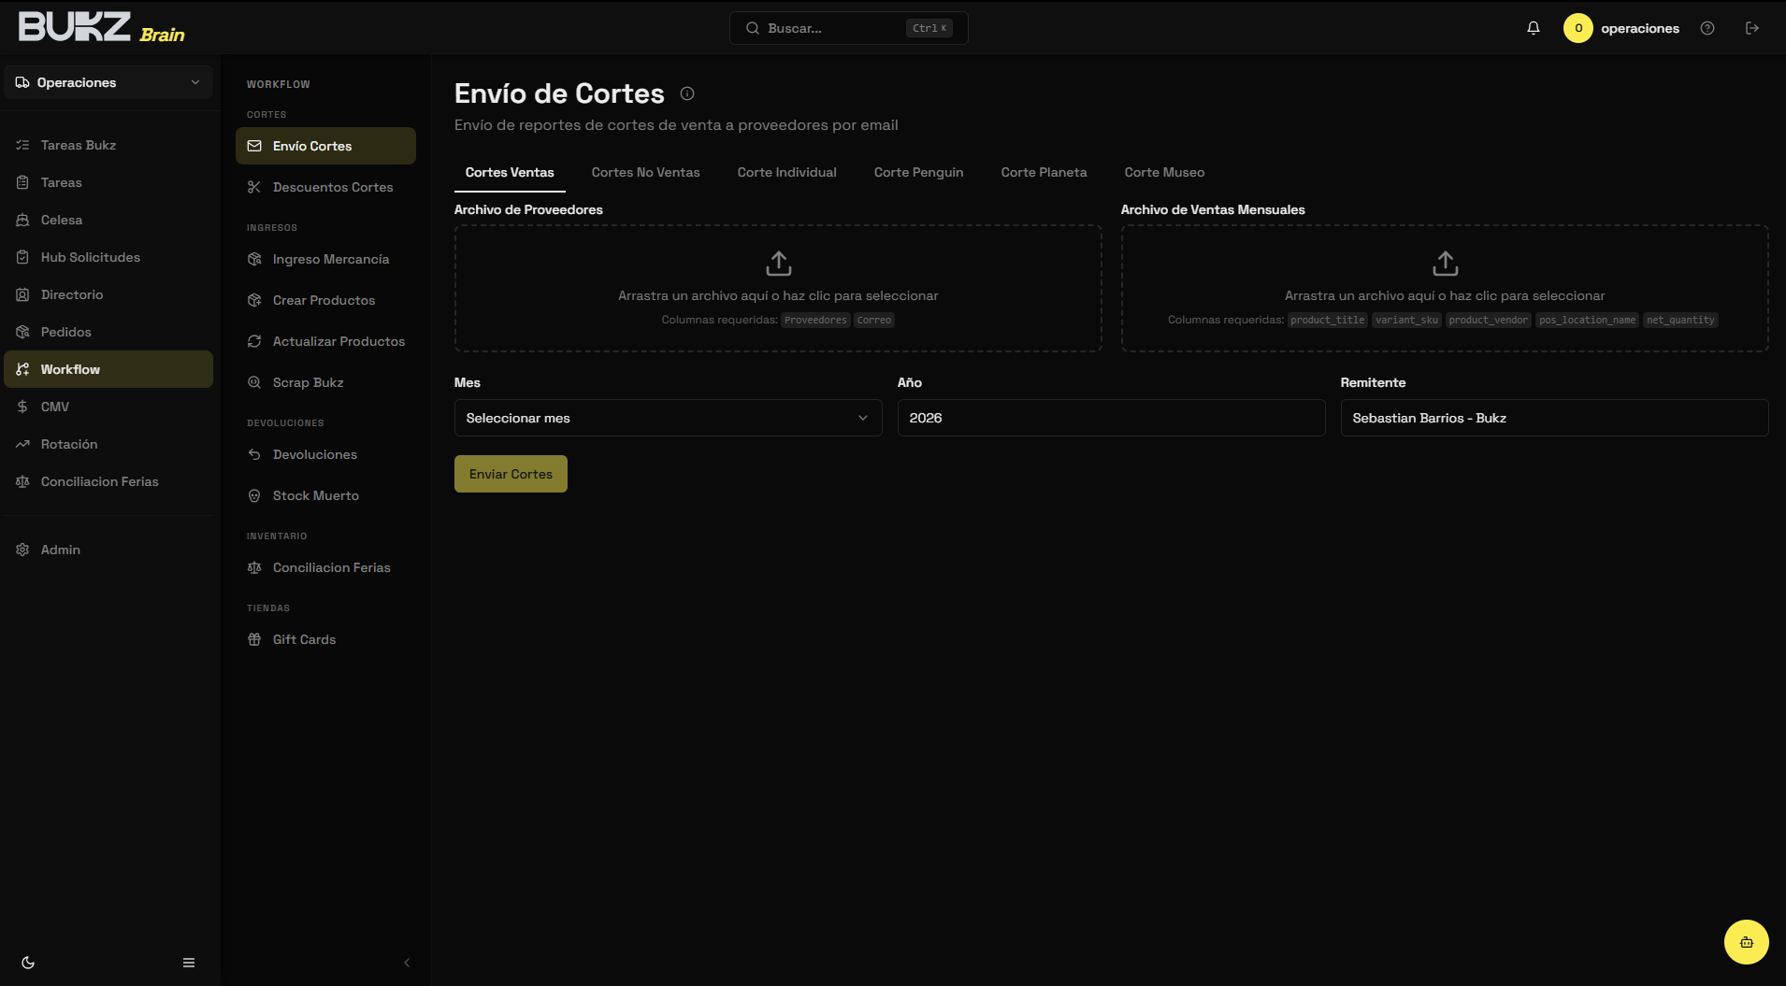The width and height of the screenshot is (1786, 986).
Task: Open the chatbot assistant floating button
Action: pos(1747,942)
